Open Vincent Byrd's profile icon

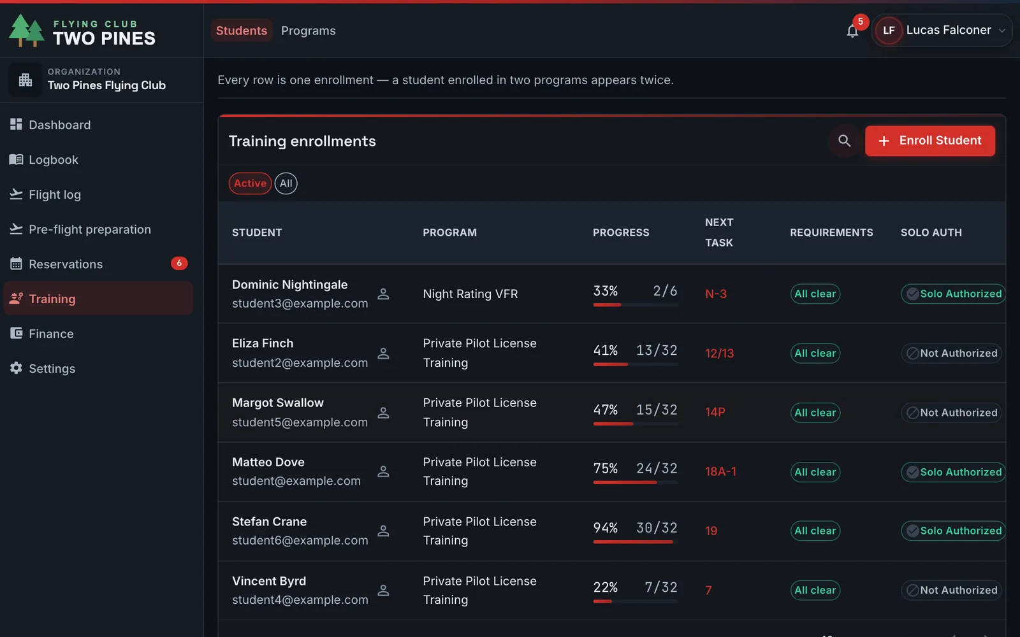[x=383, y=590]
